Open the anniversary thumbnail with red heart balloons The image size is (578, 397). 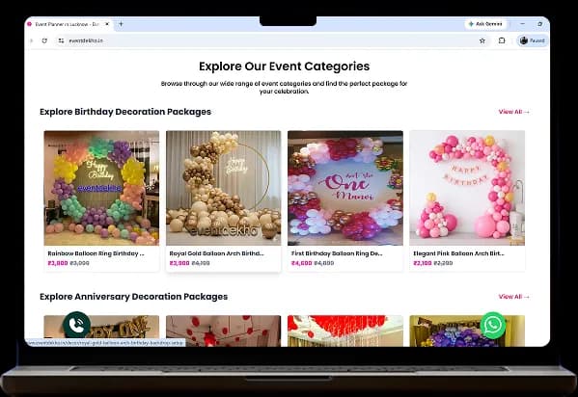pos(224,331)
